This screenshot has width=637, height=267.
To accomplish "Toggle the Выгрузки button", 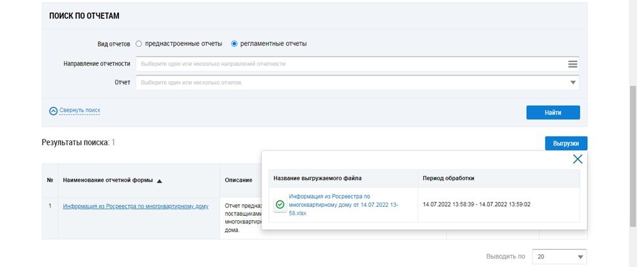I will coord(566,144).
